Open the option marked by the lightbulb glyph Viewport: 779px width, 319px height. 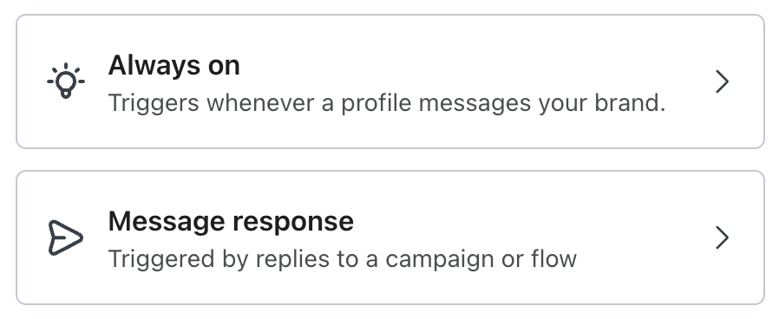[x=390, y=81]
